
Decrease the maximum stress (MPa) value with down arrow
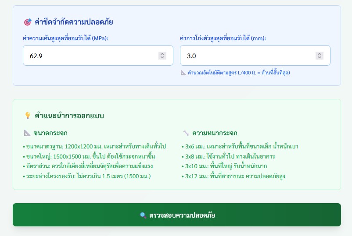162,58
